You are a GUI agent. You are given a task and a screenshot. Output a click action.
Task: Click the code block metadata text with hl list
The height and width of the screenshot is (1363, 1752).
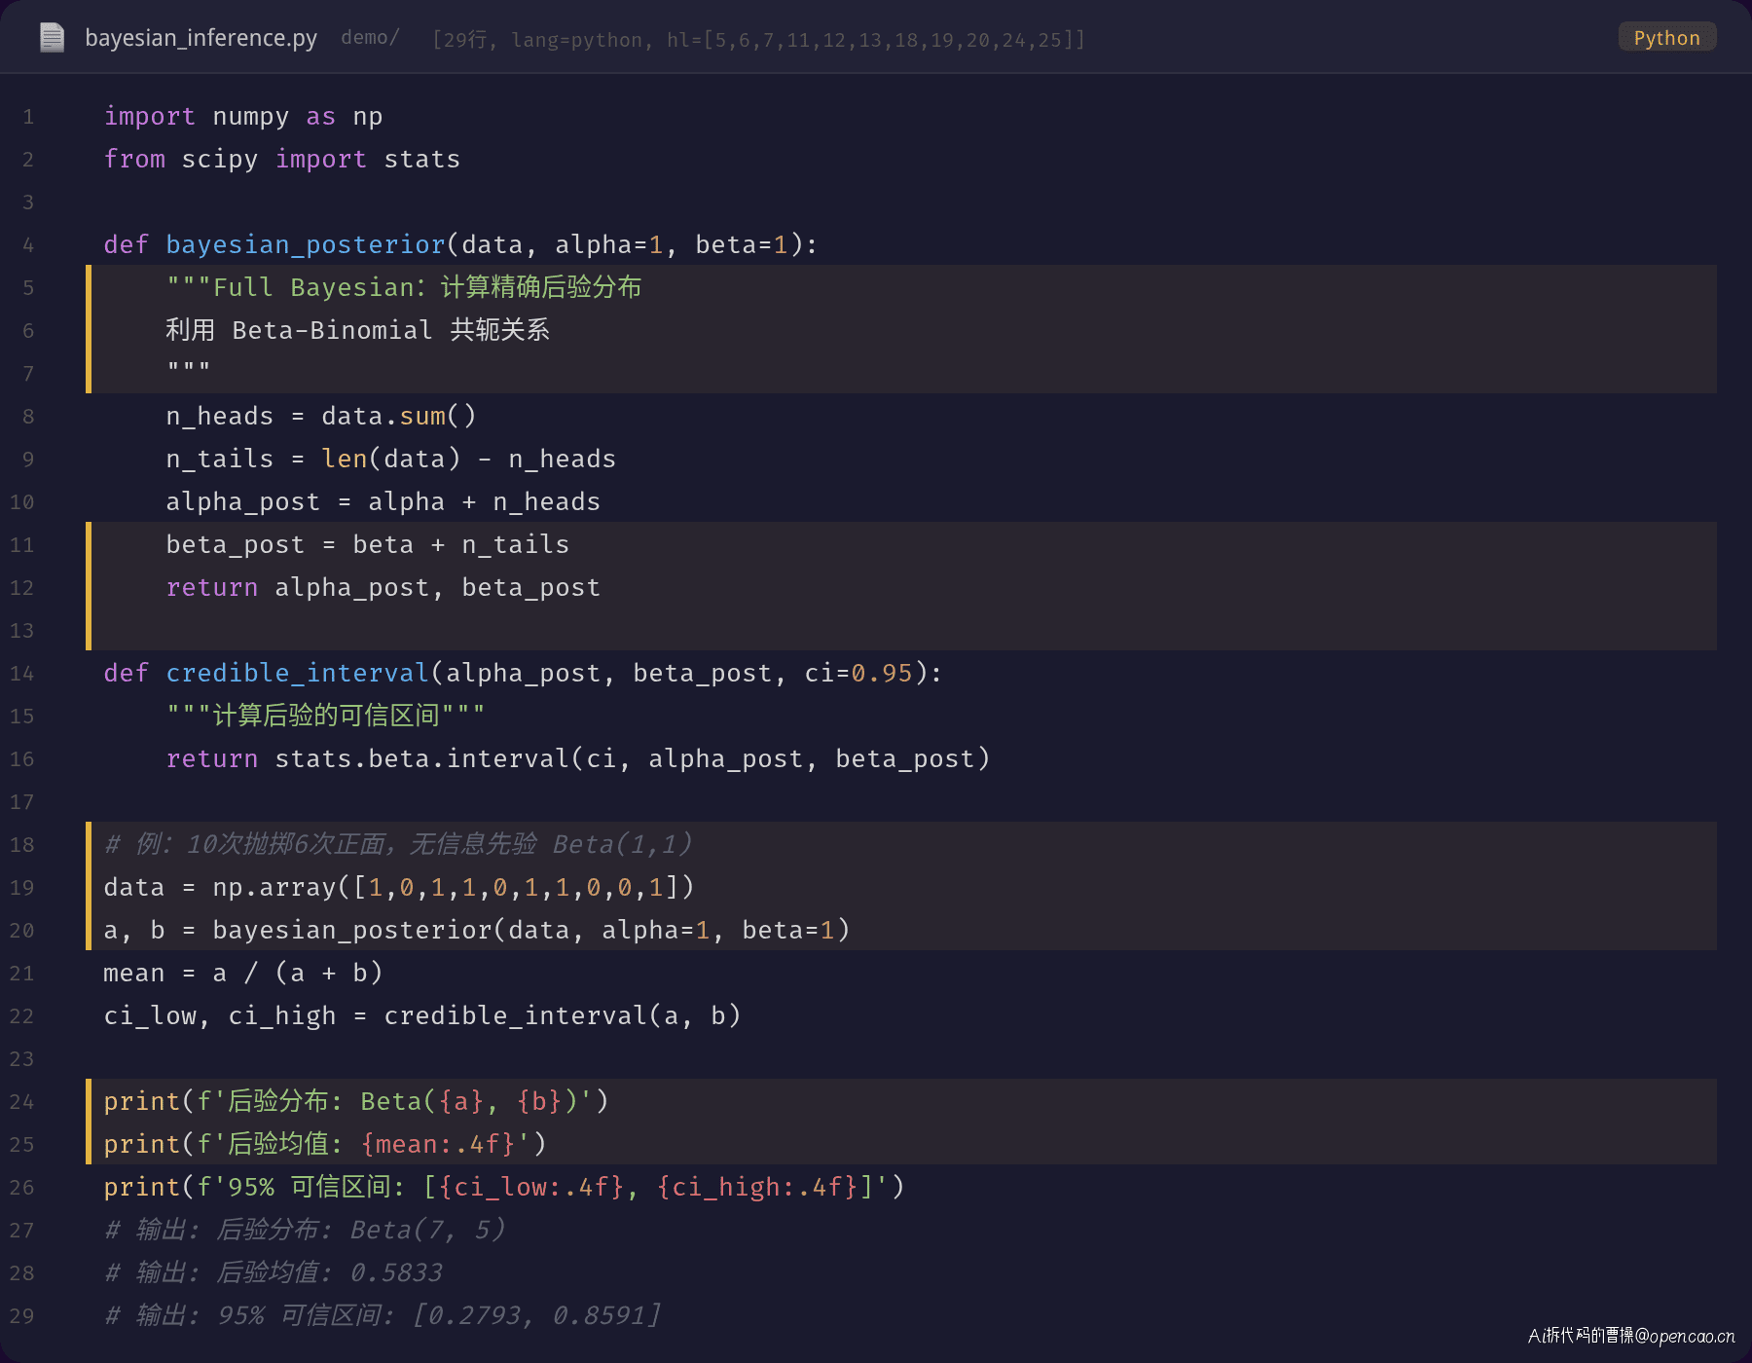pos(759,39)
